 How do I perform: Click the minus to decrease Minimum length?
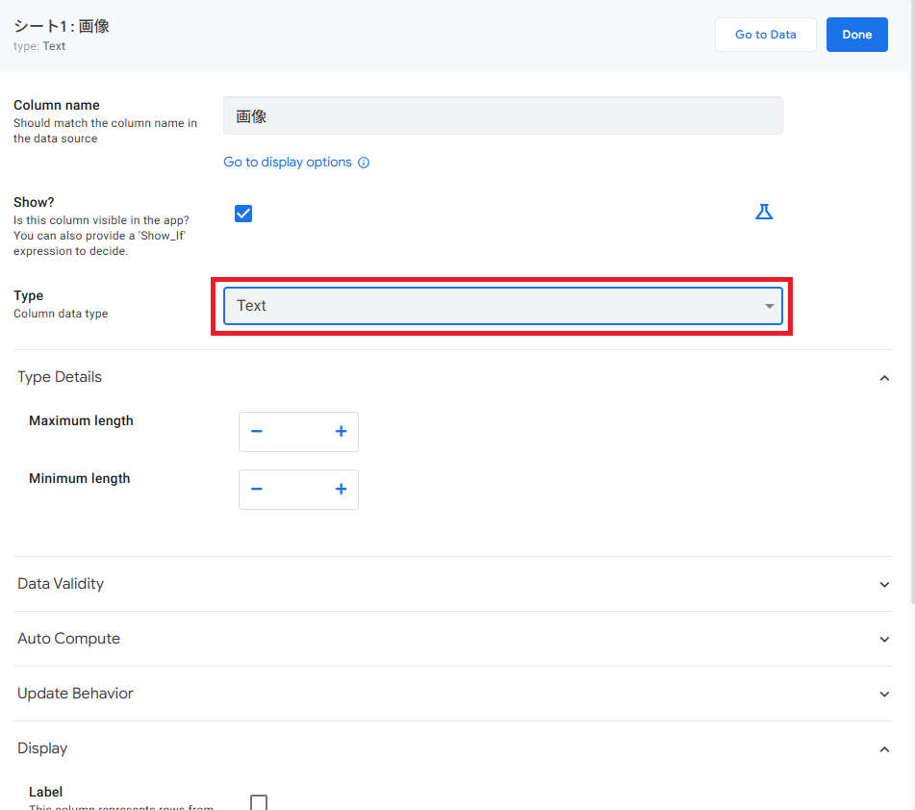point(256,489)
